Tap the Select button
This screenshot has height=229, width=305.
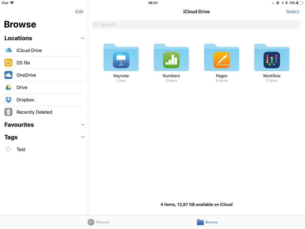[293, 12]
